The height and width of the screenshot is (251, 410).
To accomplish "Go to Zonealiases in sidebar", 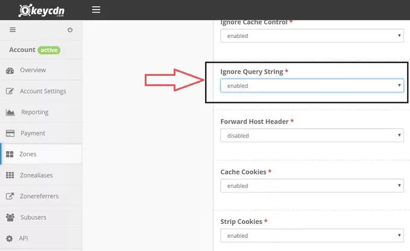I will (x=36, y=175).
